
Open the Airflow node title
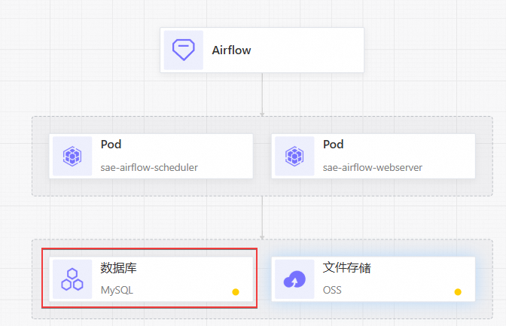coord(231,50)
